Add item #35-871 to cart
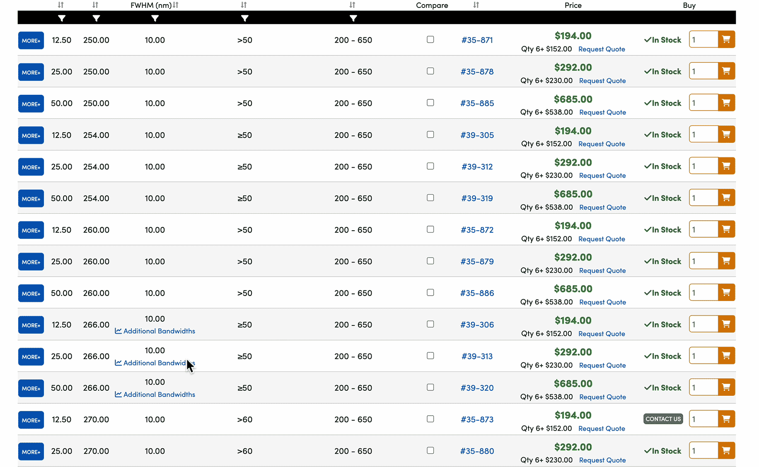The height and width of the screenshot is (467, 759). click(726, 40)
